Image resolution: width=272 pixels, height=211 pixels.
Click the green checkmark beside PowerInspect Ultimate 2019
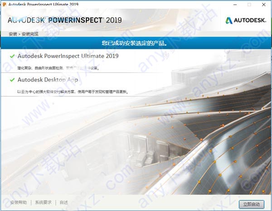[x=12, y=56]
